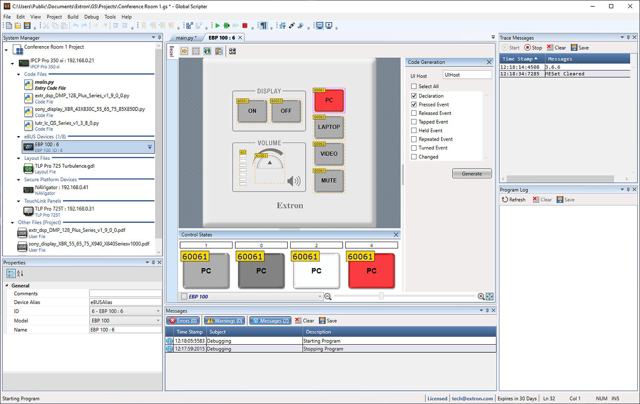Screen dimensions: 640x404
Task: Click the monitor with binary digits icon
Action: point(320,26)
